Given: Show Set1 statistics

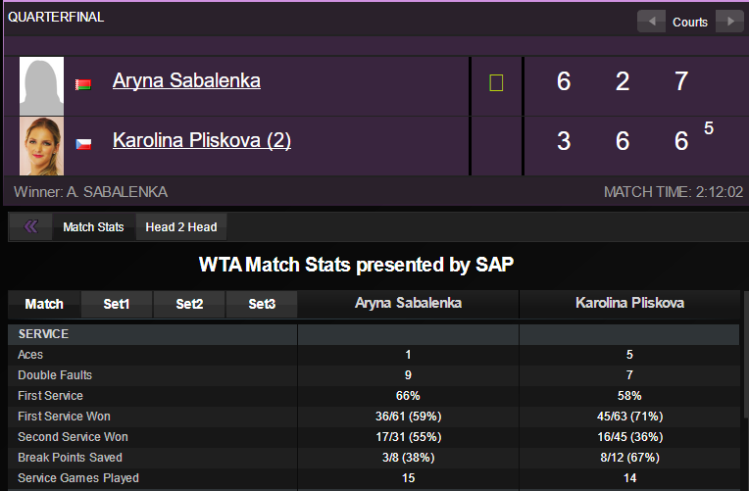Looking at the screenshot, I should [117, 304].
